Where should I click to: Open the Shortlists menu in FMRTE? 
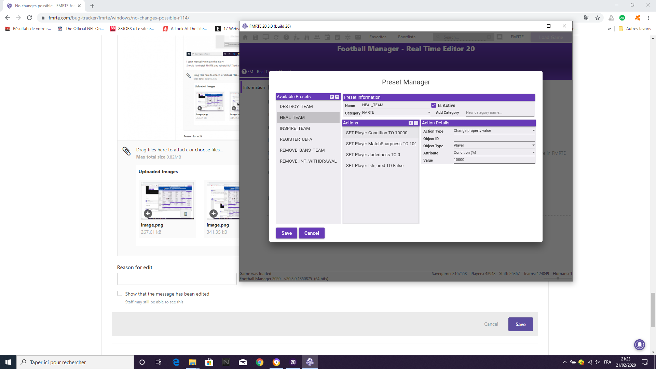(407, 37)
